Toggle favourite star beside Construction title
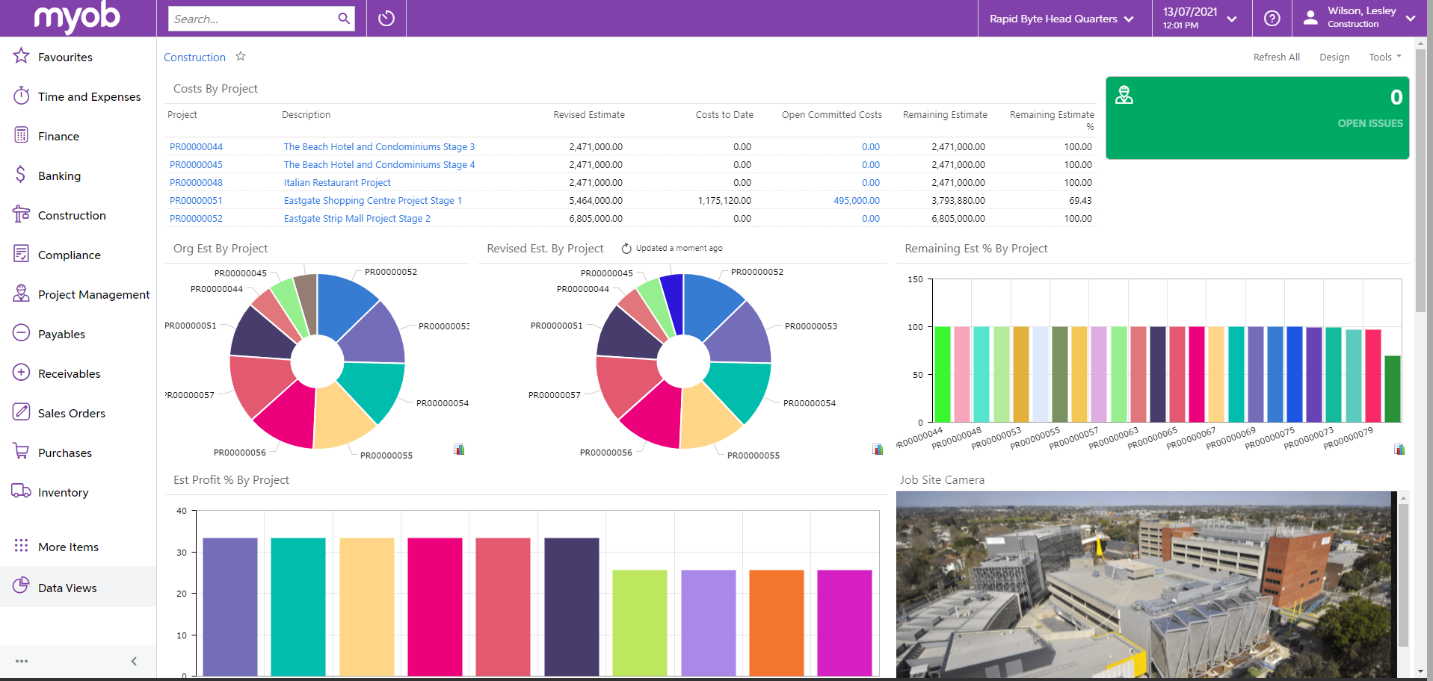The width and height of the screenshot is (1433, 681). (x=241, y=57)
